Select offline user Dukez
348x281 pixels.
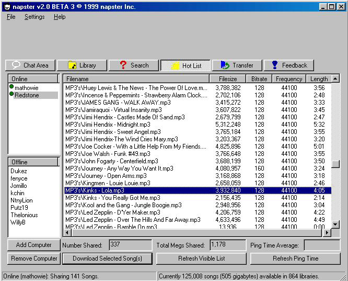(x=19, y=171)
